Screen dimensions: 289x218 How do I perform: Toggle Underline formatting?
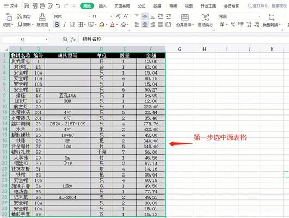tap(72, 25)
